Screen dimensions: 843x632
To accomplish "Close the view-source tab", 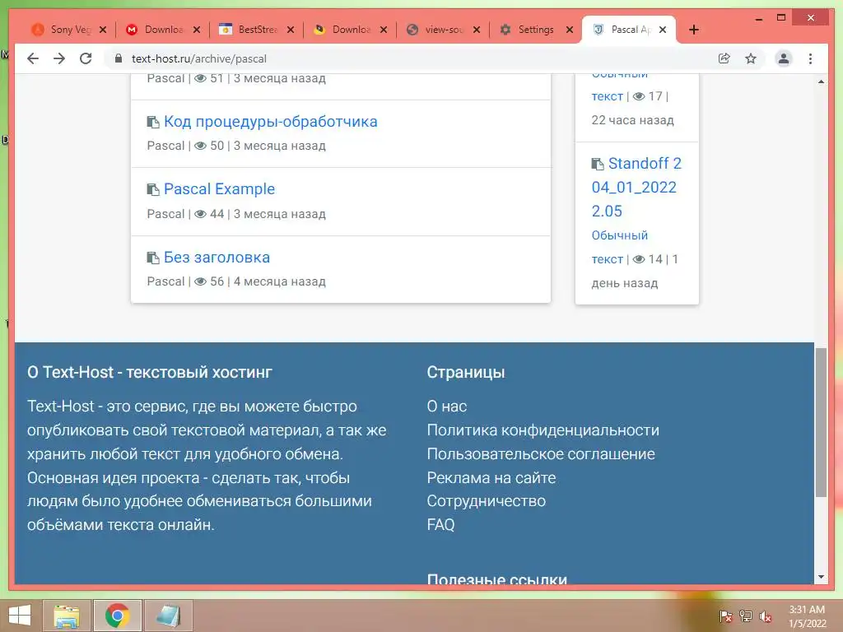I will pyautogui.click(x=477, y=30).
